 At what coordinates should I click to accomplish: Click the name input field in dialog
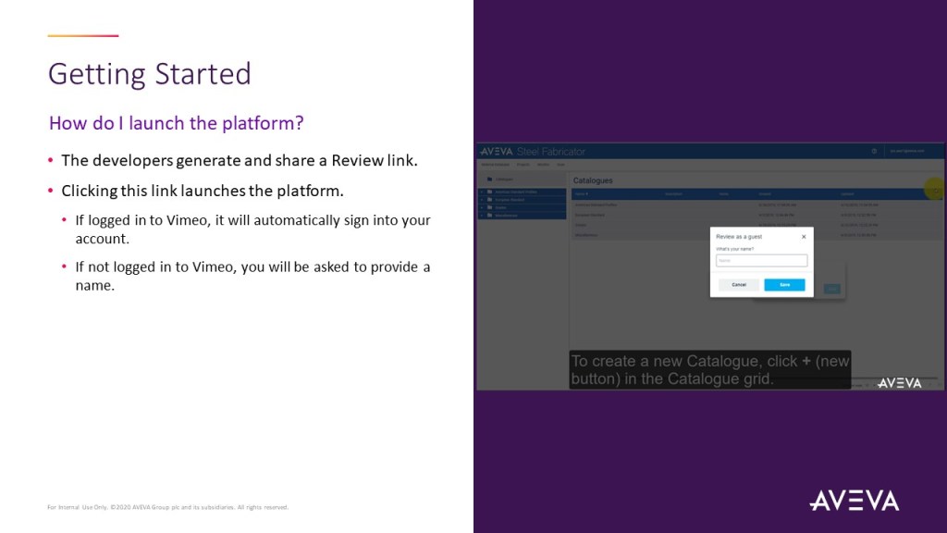click(761, 261)
